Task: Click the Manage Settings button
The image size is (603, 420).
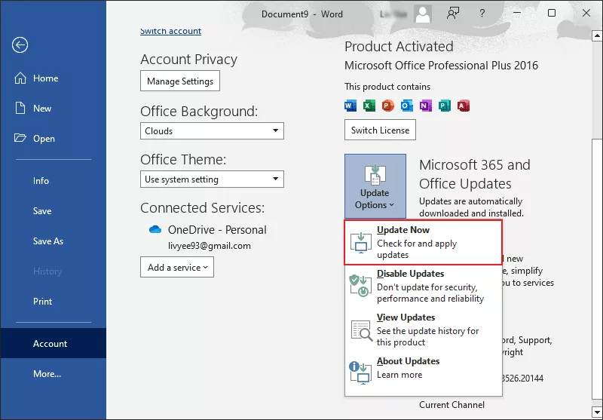Action: pos(180,81)
